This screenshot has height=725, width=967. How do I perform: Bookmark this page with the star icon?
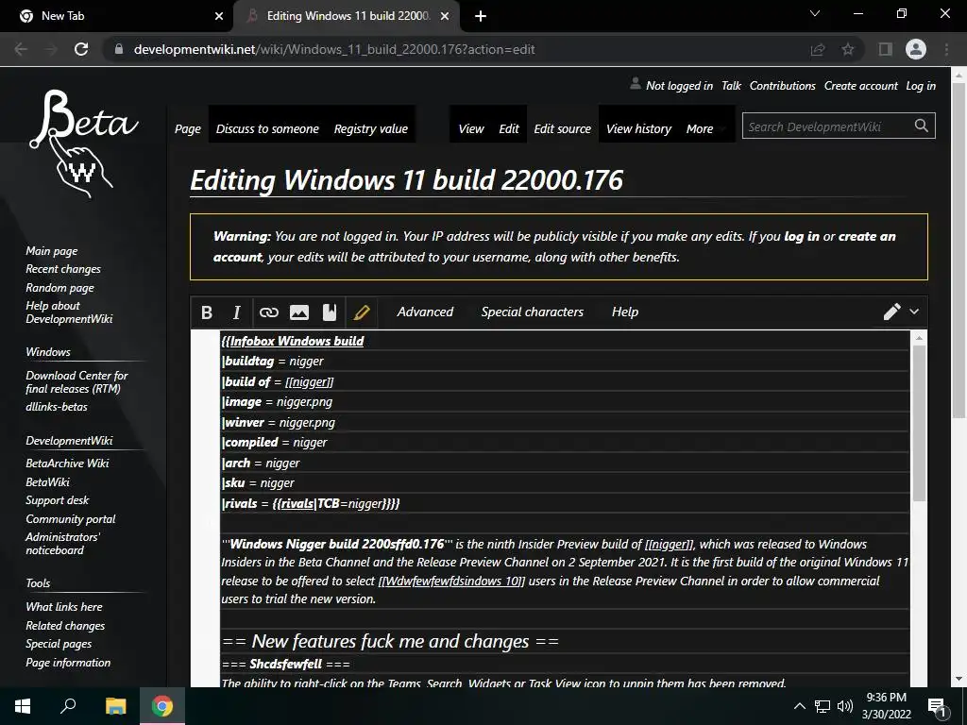point(848,49)
